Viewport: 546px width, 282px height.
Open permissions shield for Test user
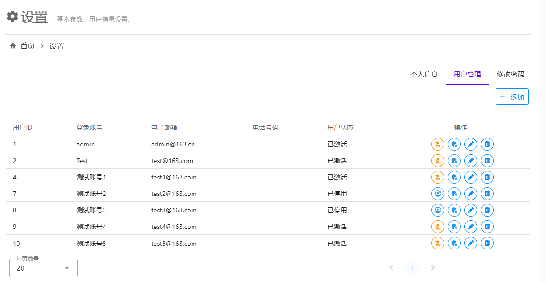click(x=454, y=161)
